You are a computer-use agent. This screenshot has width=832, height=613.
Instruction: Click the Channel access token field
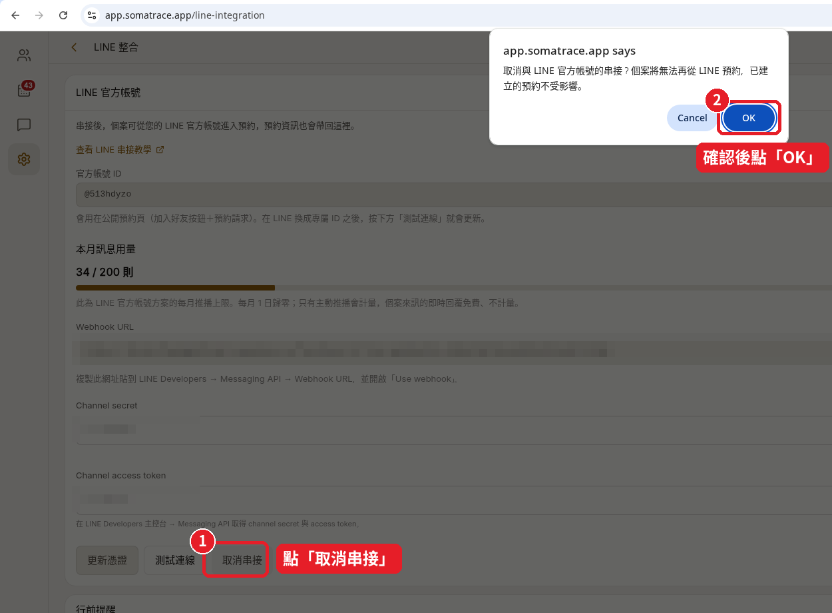coord(454,499)
